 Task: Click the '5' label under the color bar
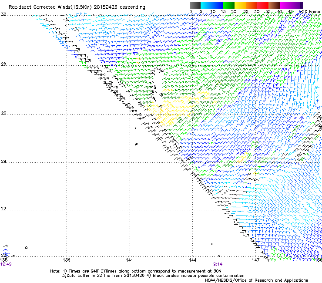tap(201, 11)
